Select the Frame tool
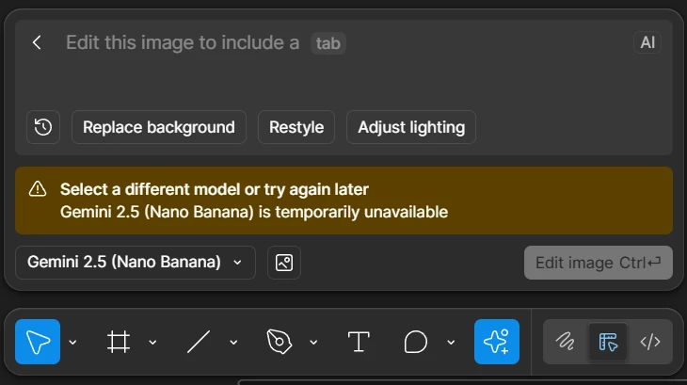The image size is (687, 385). click(119, 342)
